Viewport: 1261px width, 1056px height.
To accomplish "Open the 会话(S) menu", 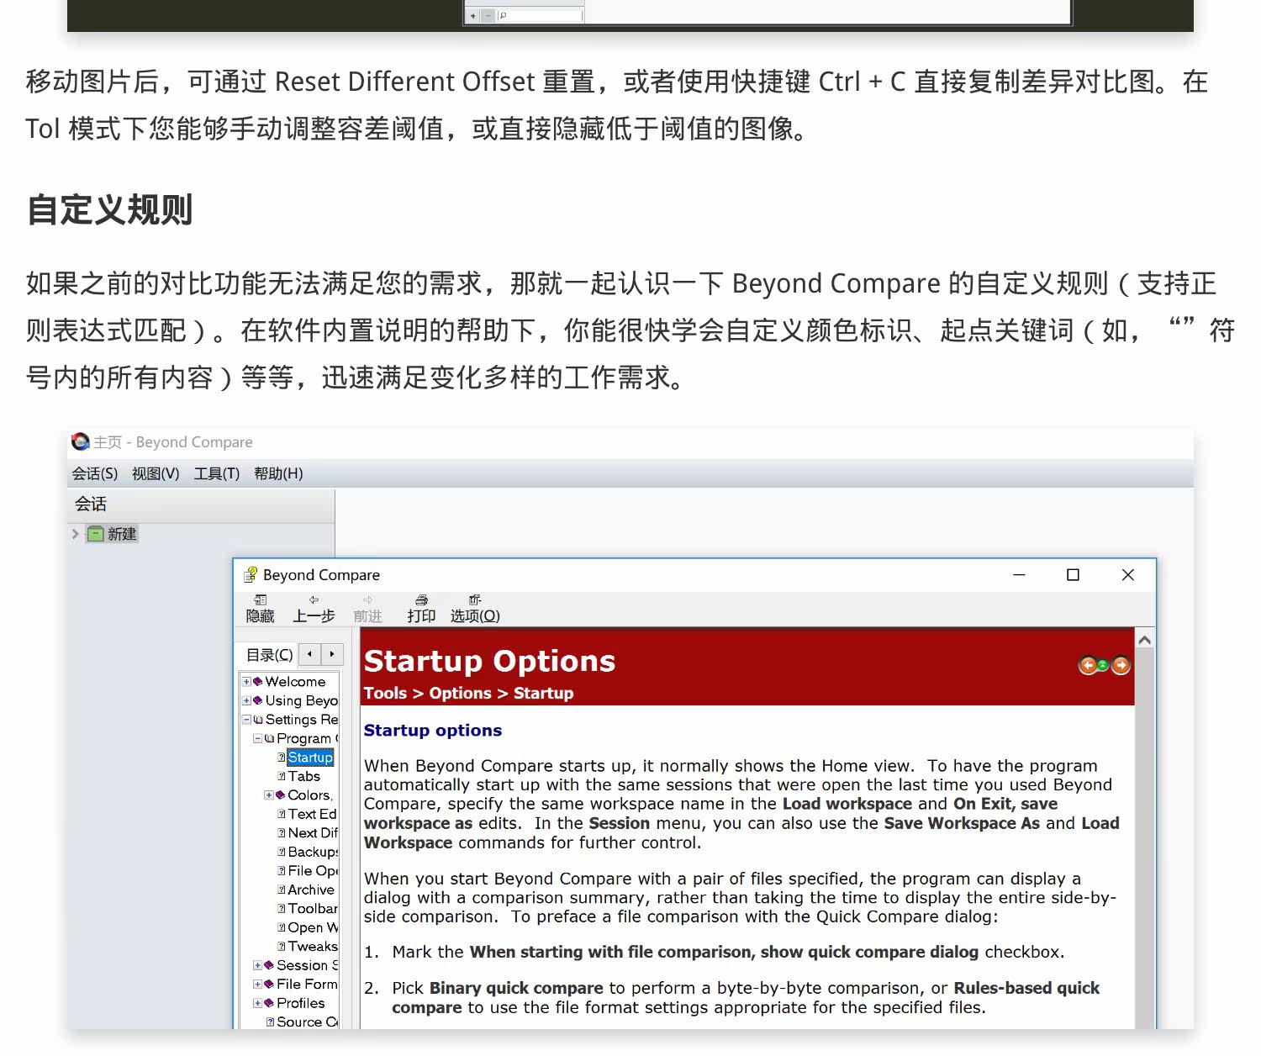I will (95, 473).
